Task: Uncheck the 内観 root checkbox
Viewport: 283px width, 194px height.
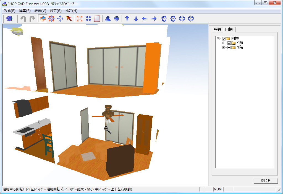Action: (x=224, y=39)
